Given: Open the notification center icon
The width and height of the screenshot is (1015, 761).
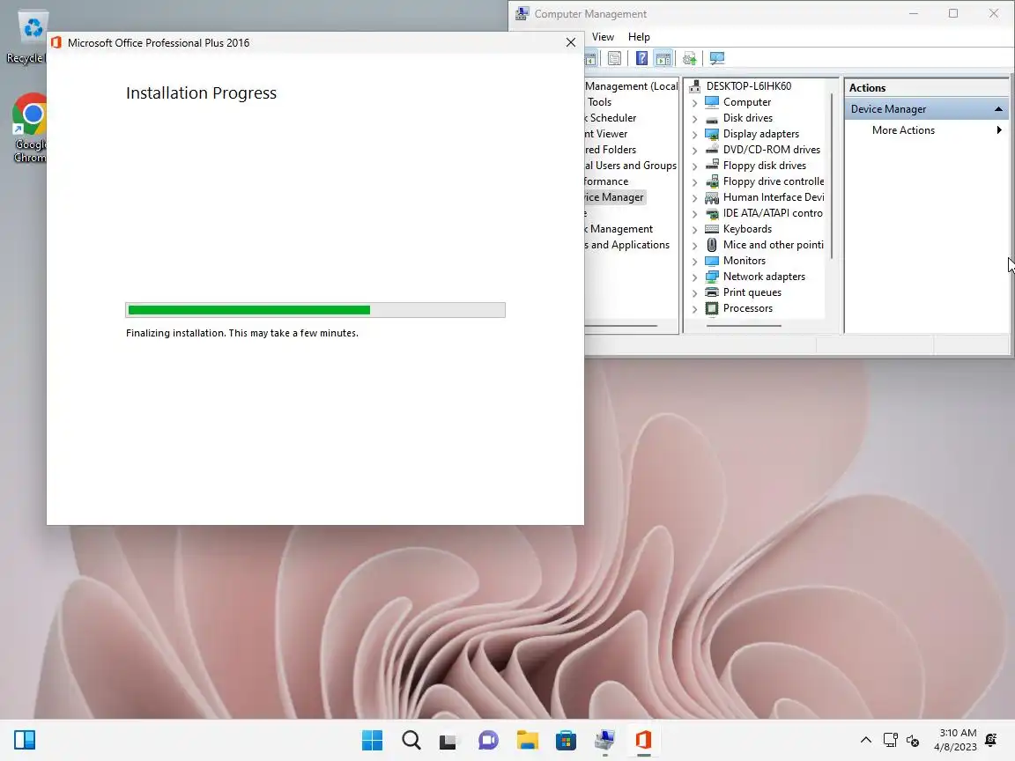Looking at the screenshot, I should click(991, 740).
